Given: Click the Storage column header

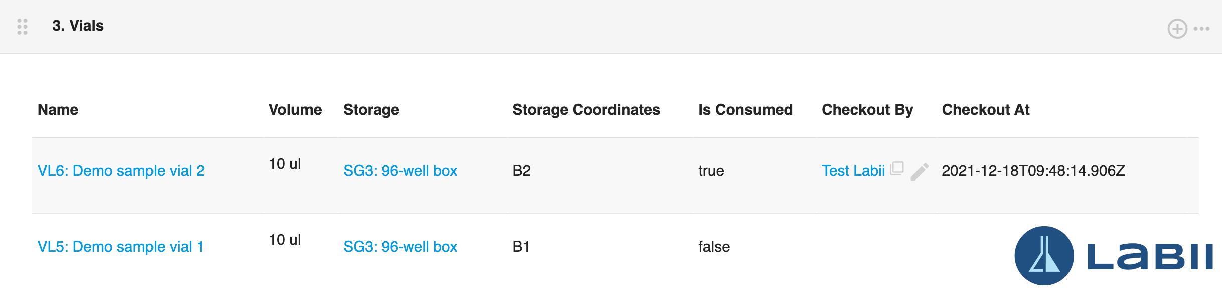Looking at the screenshot, I should pos(371,110).
